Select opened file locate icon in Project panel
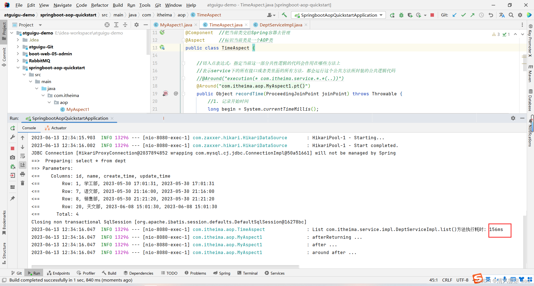Screen dimensions: 534x286 click(107, 25)
